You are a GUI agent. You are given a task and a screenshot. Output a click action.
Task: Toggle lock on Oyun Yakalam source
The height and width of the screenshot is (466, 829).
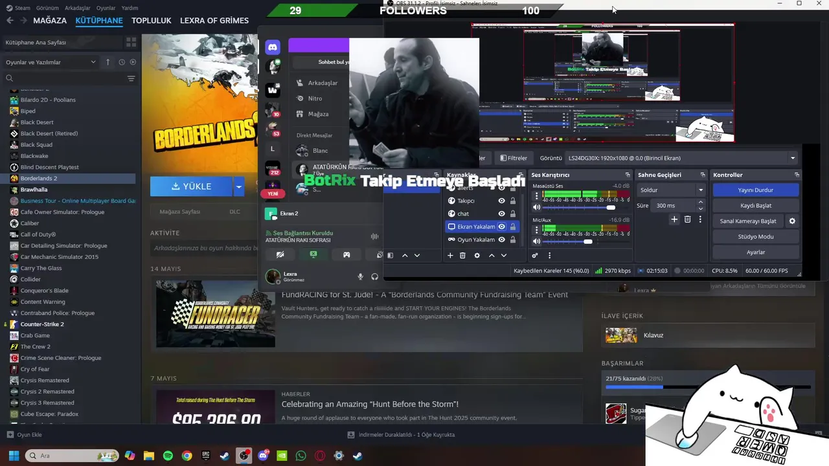coord(513,239)
